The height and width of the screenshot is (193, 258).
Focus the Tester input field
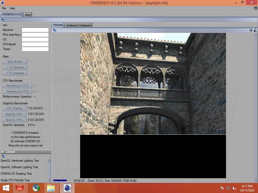[35, 49]
